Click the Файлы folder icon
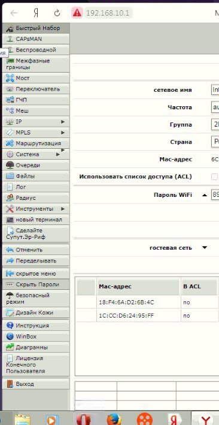The width and height of the screenshot is (219, 425). pyautogui.click(x=10, y=176)
